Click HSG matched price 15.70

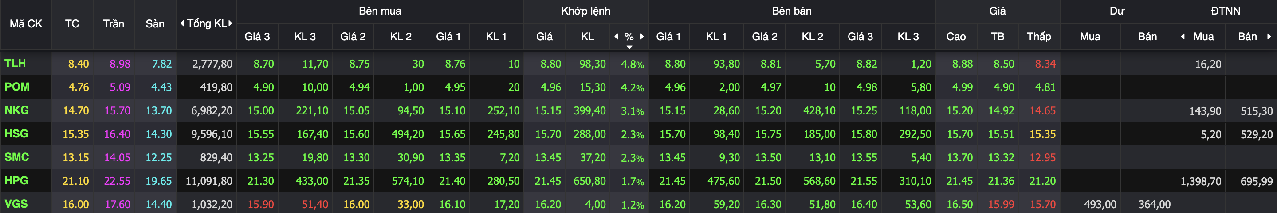[x=548, y=134]
